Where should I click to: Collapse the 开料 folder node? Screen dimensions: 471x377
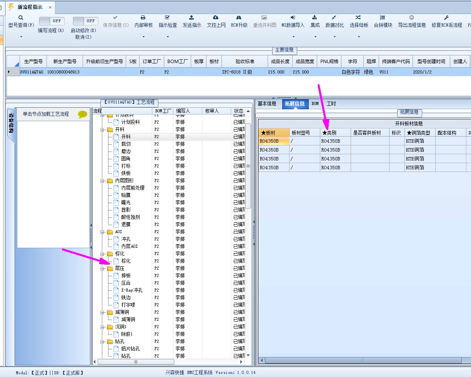103,130
